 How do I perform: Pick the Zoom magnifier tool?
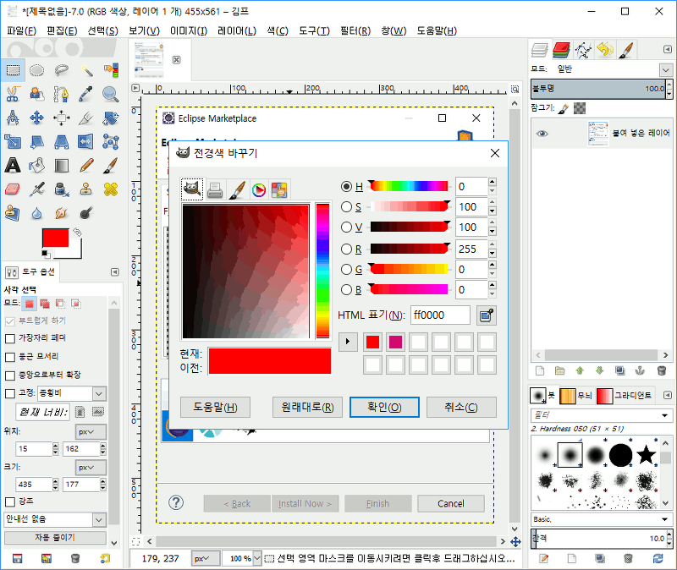(x=110, y=94)
